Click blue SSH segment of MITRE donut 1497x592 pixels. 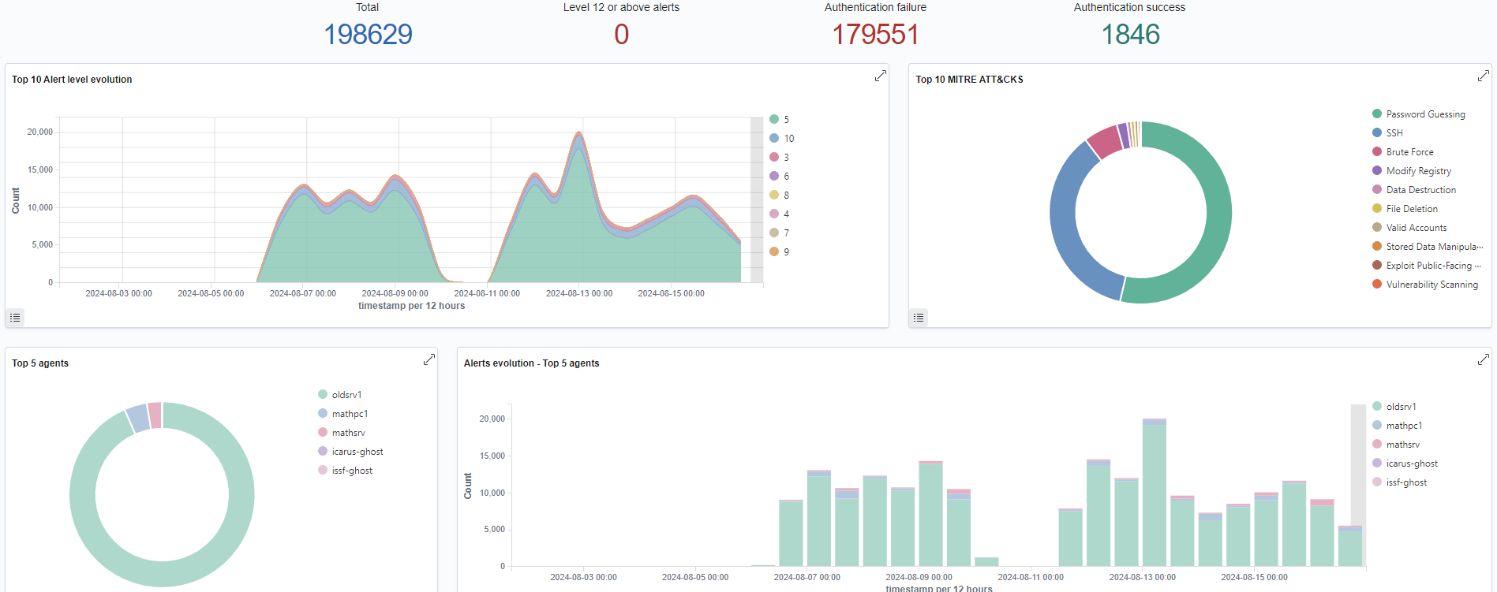coord(1065,236)
